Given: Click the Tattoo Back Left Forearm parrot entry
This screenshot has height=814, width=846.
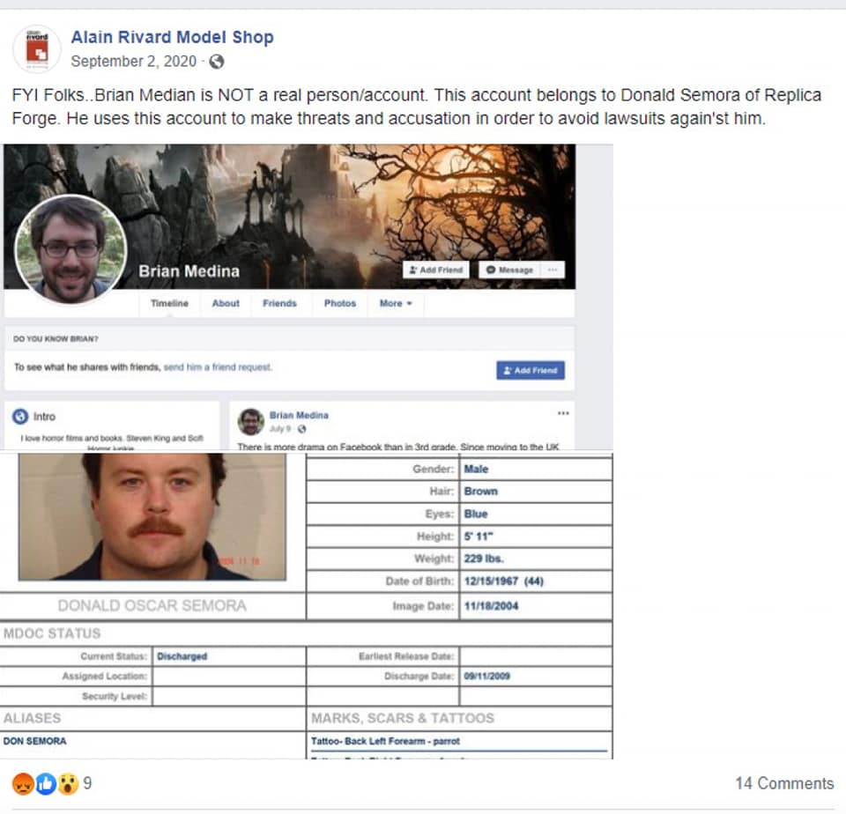Looking at the screenshot, I should click(385, 741).
